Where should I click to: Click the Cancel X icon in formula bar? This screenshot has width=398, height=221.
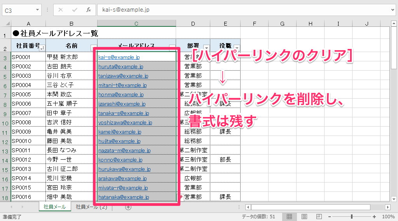pos(61,10)
